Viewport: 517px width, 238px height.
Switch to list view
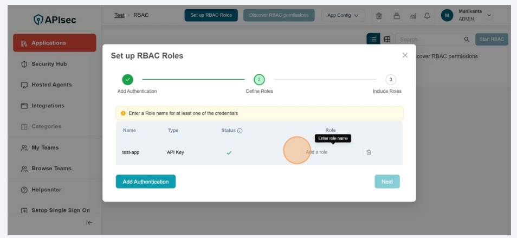point(373,39)
